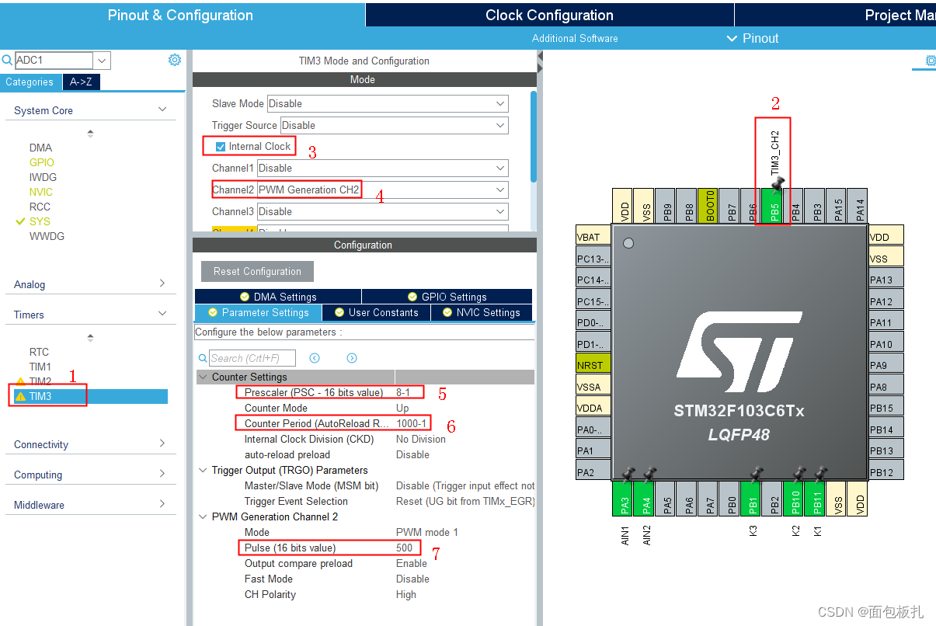Toggle the Internal Clock checkbox
The image size is (936, 626).
(x=221, y=146)
